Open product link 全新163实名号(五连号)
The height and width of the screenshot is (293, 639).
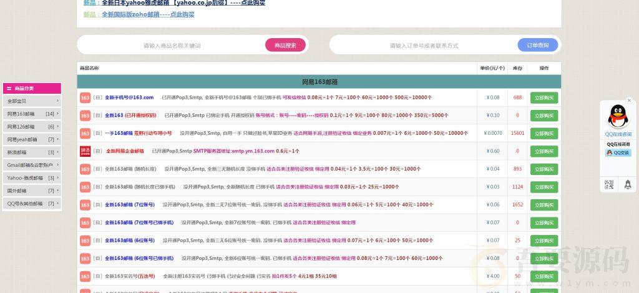(130, 276)
